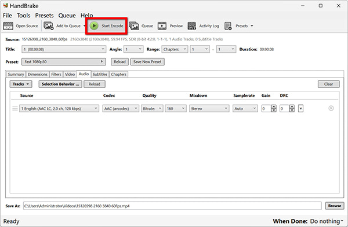348x227 pixels.
Task: Open the Bitrate quality mode dropdown
Action: (152, 108)
